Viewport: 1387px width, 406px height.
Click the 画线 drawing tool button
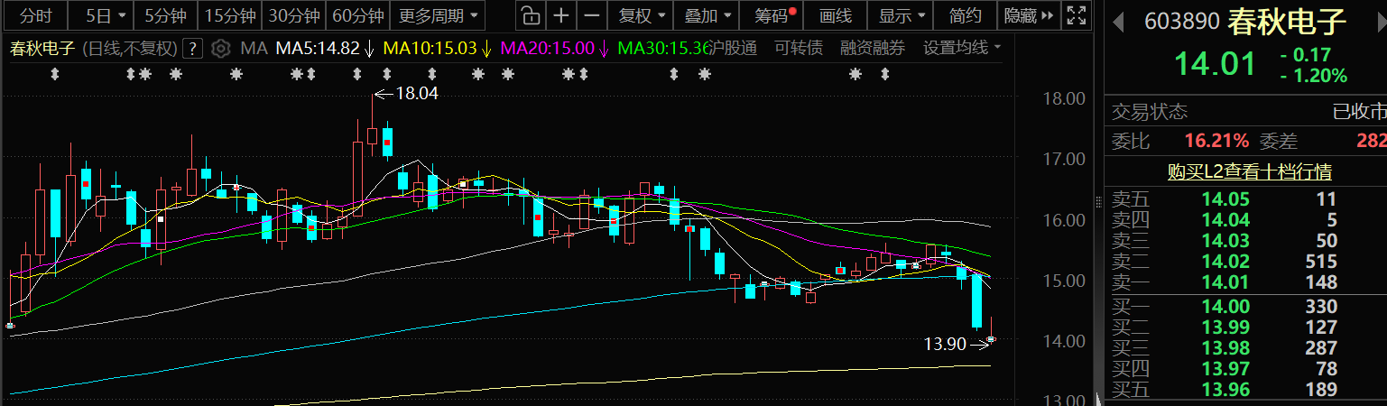[835, 15]
